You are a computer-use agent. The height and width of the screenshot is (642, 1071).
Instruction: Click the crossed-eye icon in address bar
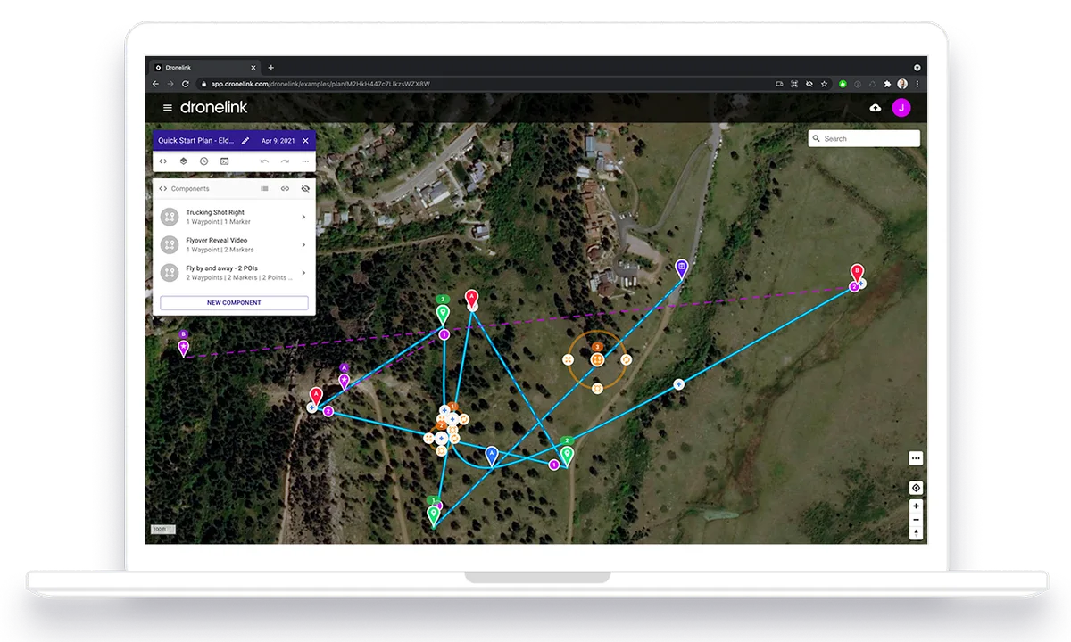[x=809, y=84]
